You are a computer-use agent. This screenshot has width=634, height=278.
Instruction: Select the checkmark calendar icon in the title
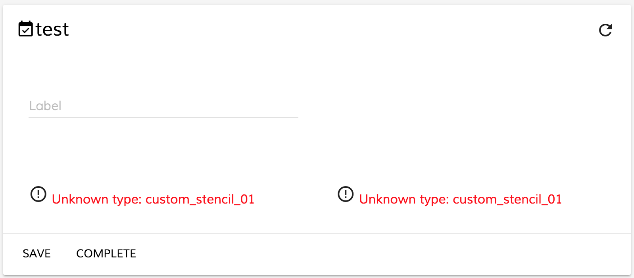click(26, 29)
